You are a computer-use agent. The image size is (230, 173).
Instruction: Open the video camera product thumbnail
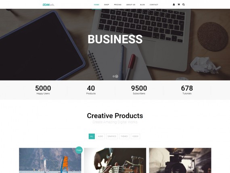point(180,161)
